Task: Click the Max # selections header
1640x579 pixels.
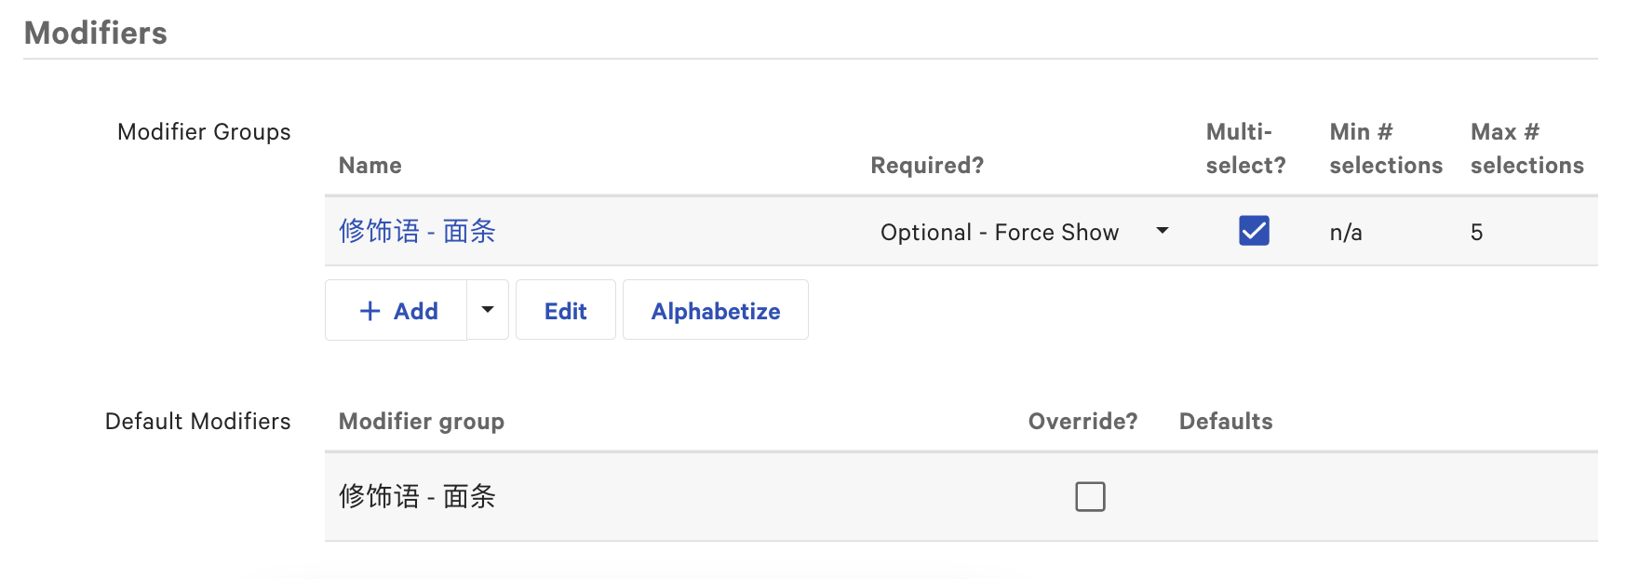Action: tap(1526, 149)
